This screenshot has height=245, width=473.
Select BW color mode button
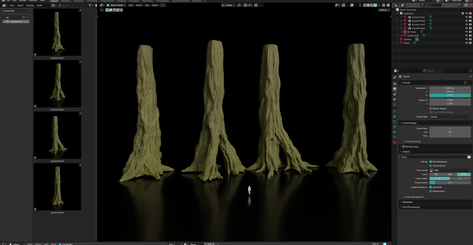(x=436, y=174)
